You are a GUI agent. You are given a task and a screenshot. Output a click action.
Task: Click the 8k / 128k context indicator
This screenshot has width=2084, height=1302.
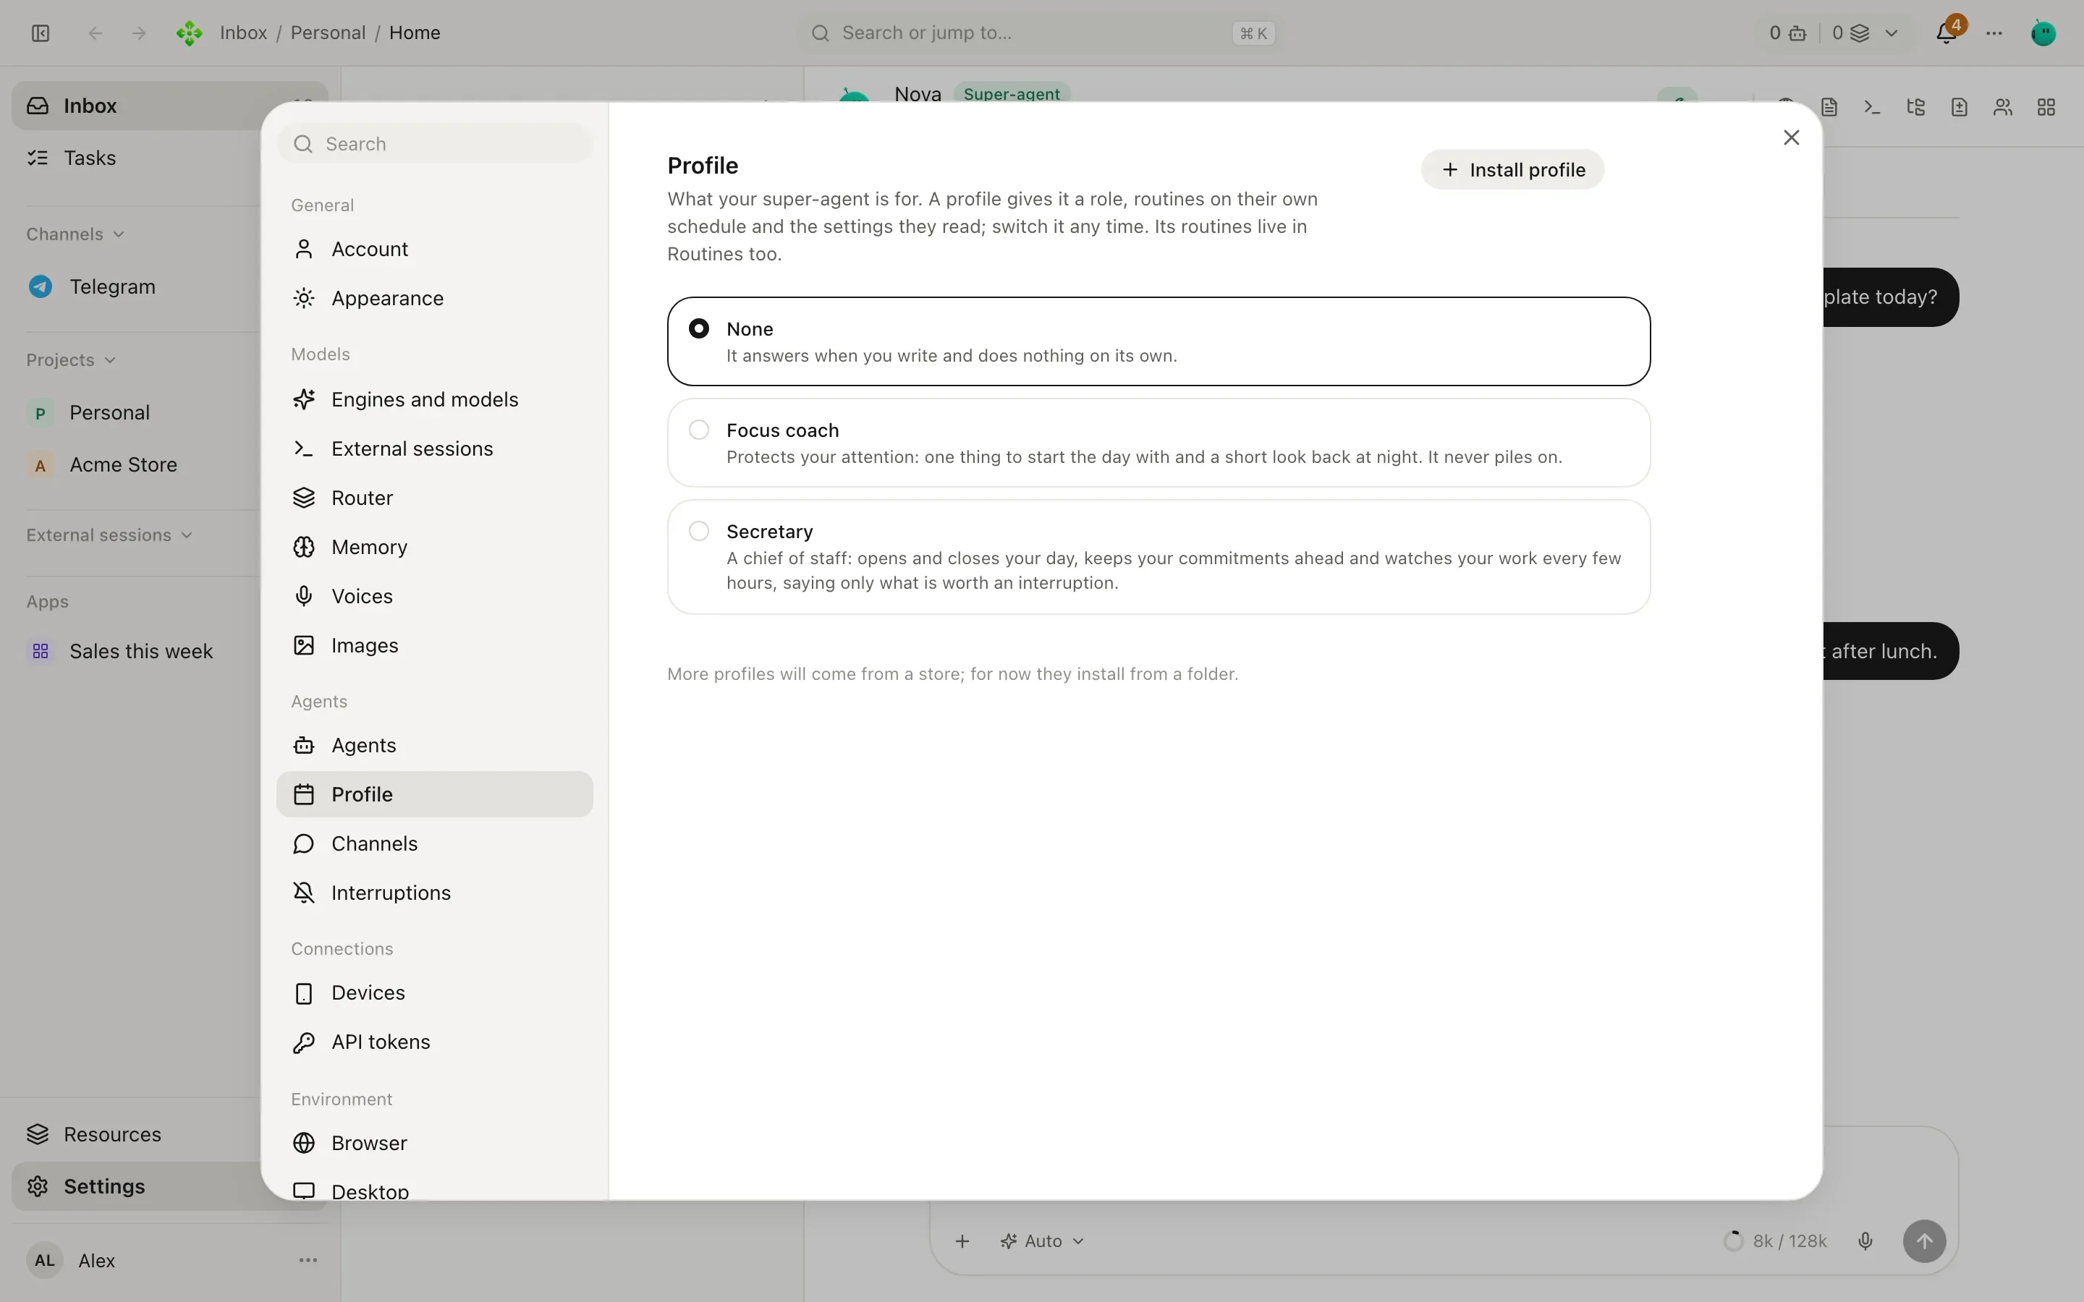[1776, 1241]
